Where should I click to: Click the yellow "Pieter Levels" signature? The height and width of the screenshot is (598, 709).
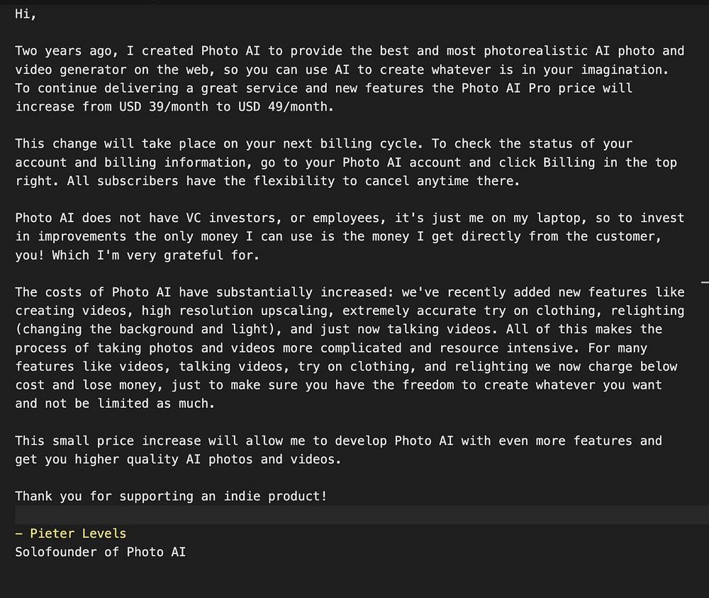tap(77, 533)
